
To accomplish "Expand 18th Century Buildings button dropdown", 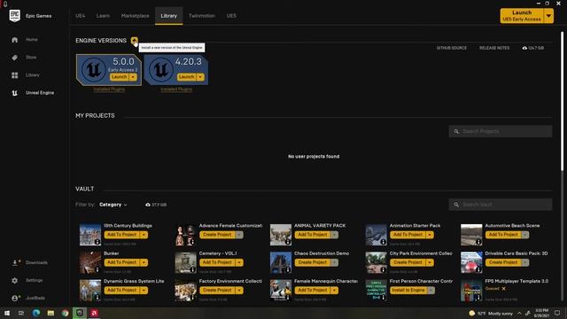I will click(x=144, y=235).
